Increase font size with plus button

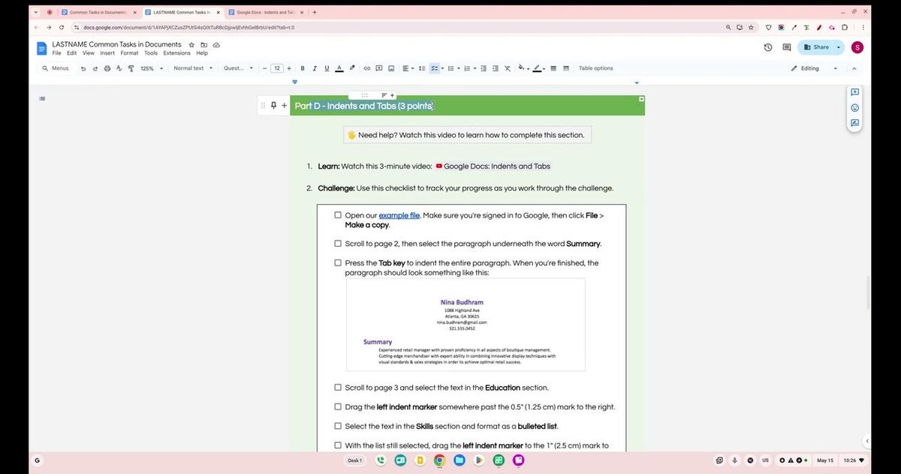[289, 68]
